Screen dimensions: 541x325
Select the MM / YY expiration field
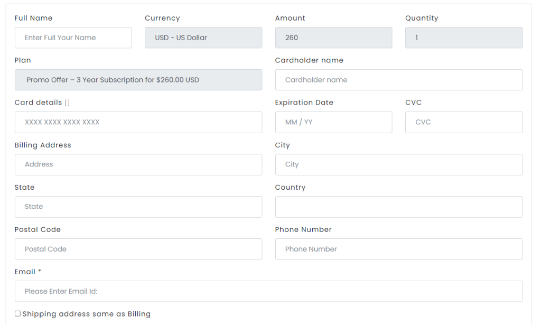(x=333, y=122)
